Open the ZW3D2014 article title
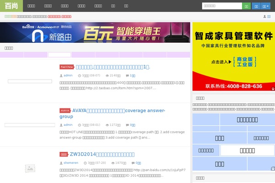 pos(102,154)
